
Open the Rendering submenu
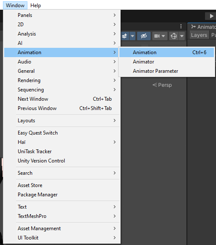[62, 80]
